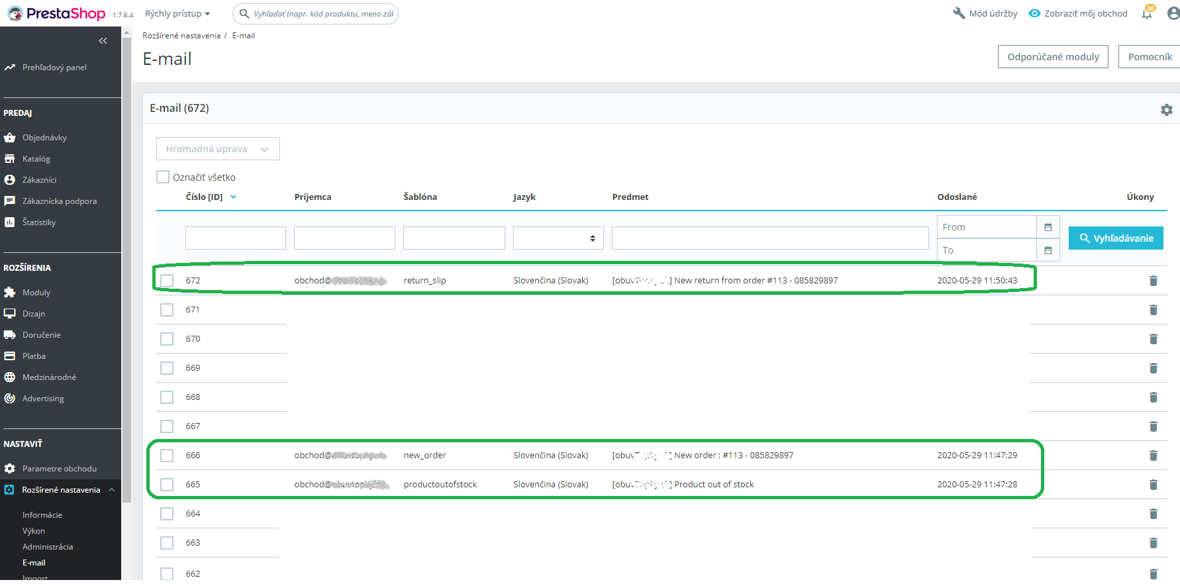
Task: Select checkbox for email 669
Action: (167, 368)
